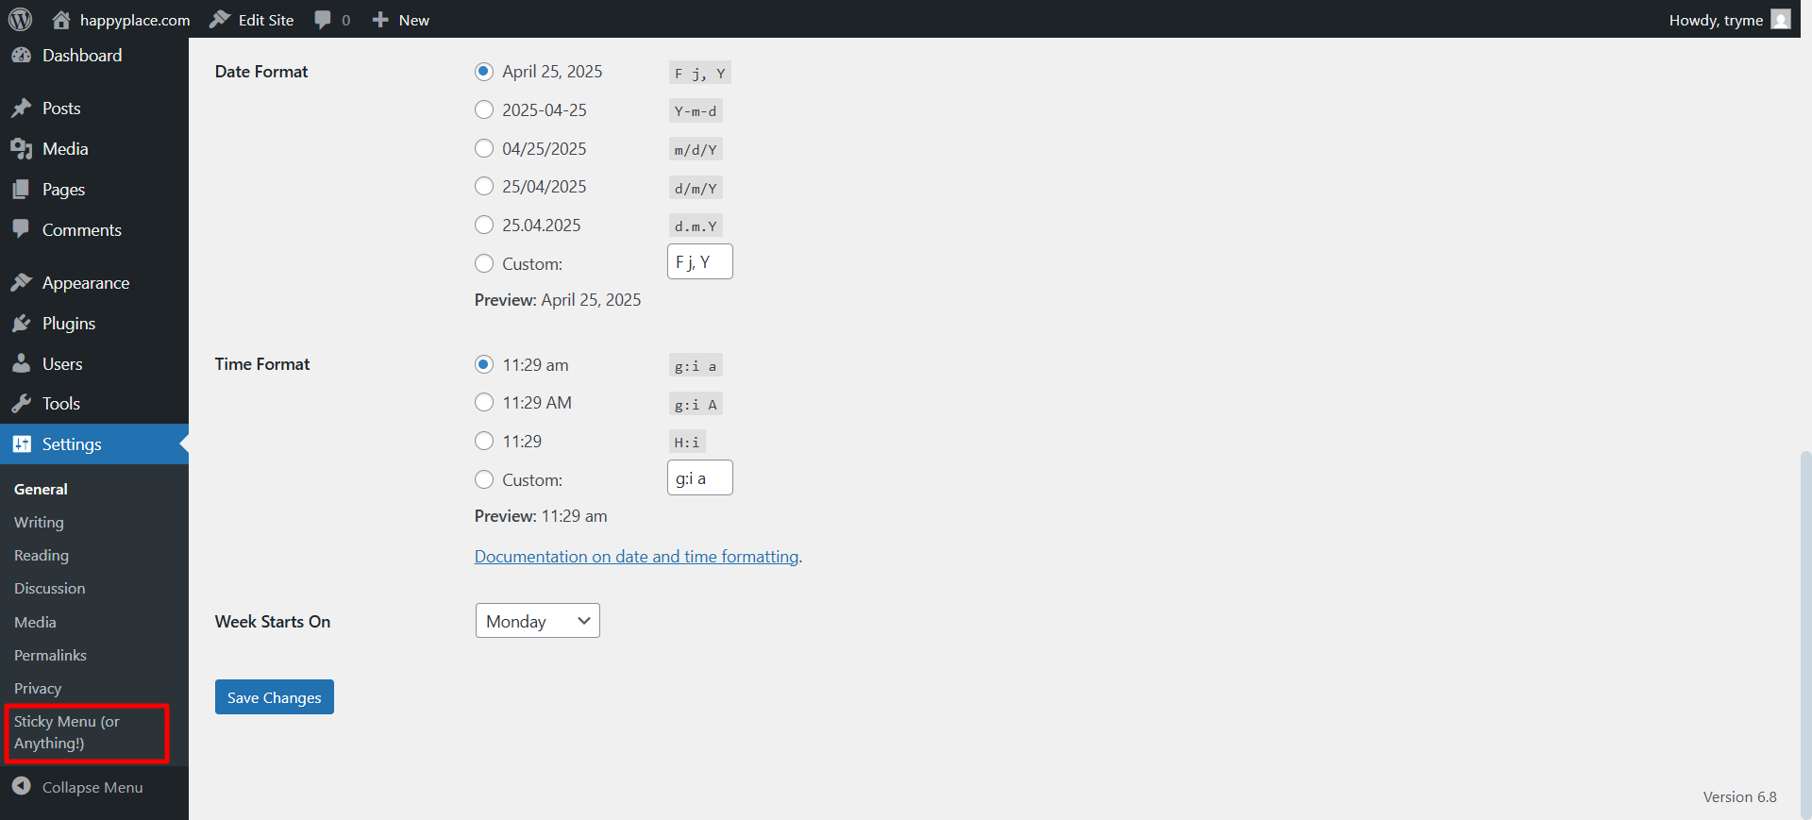Screen dimensions: 1812x820
Task: Click the Pages icon in sidebar
Action: (22, 190)
